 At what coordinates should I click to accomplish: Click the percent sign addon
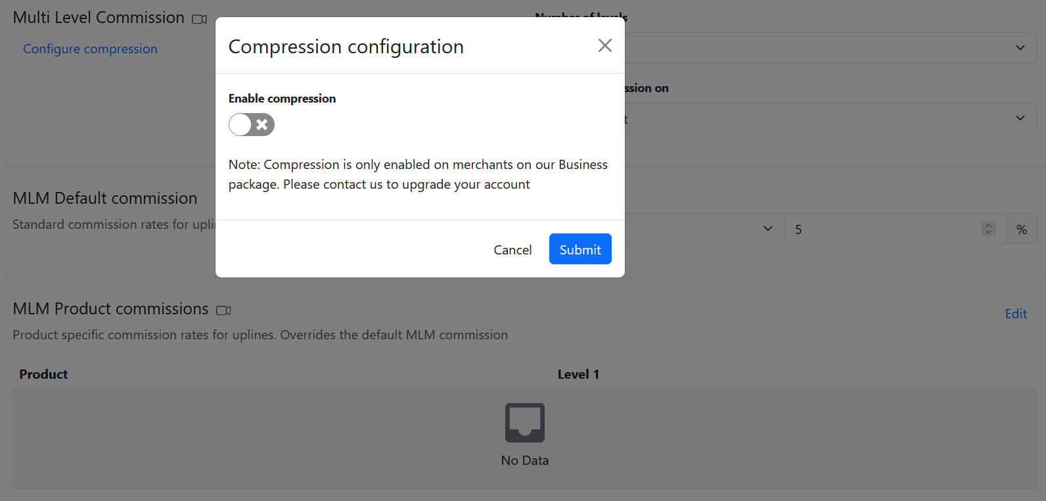click(1021, 229)
